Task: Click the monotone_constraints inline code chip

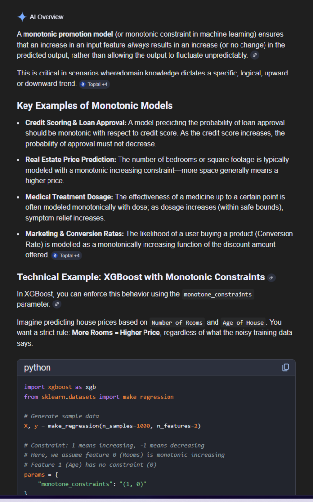Action: tap(218, 294)
